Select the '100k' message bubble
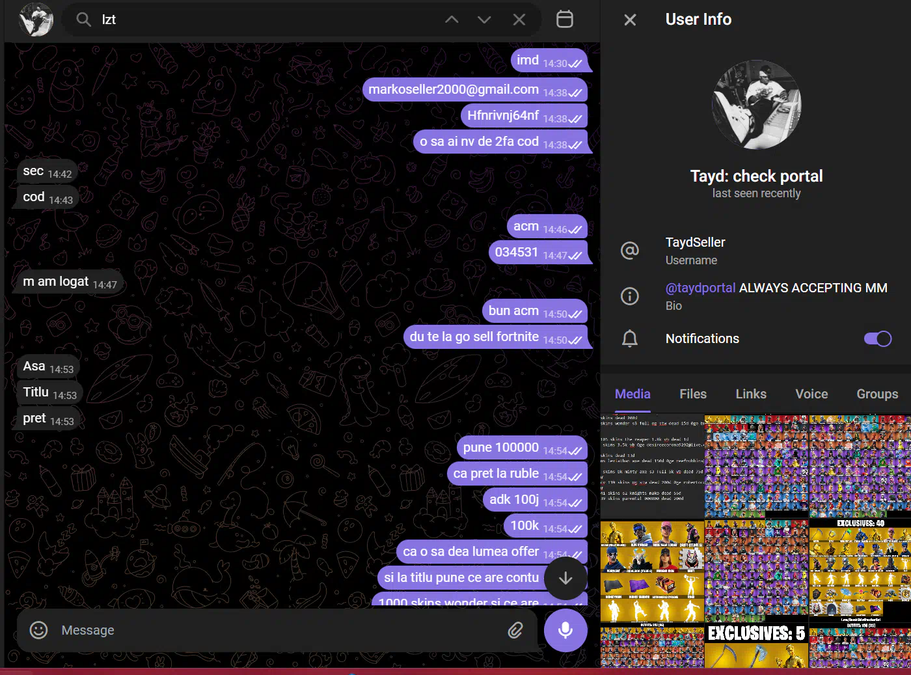Screen dimensions: 911x675 545,526
